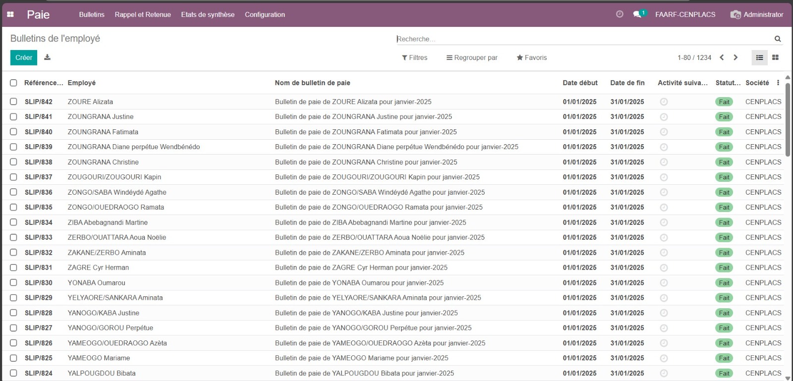Image resolution: width=793 pixels, height=381 pixels.
Task: Open the Regrouper par dropdown
Action: point(472,57)
